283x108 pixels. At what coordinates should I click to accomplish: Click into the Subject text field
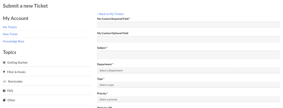[188, 55]
